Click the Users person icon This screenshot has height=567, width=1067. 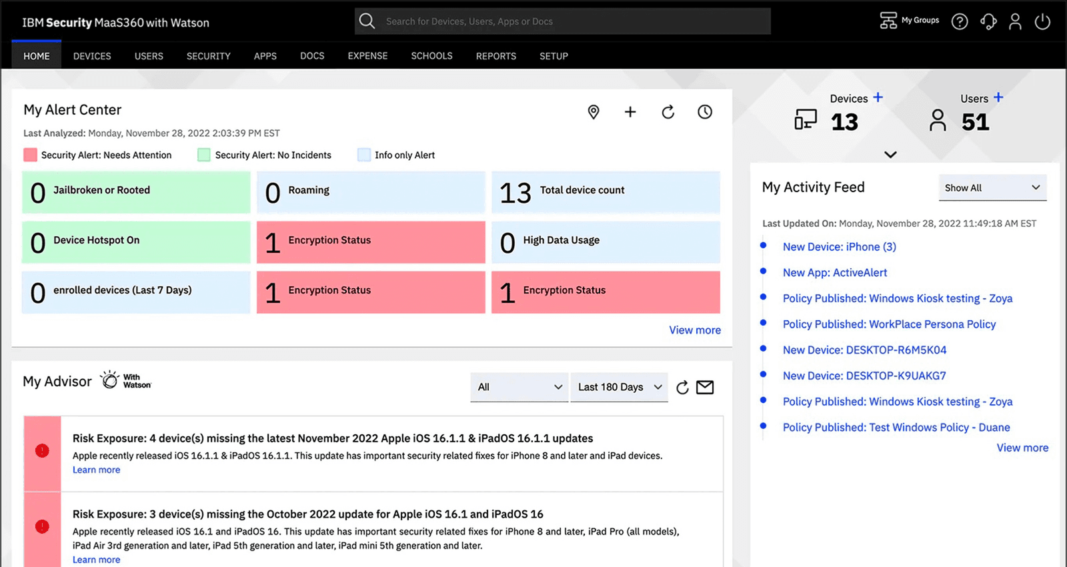(x=938, y=121)
